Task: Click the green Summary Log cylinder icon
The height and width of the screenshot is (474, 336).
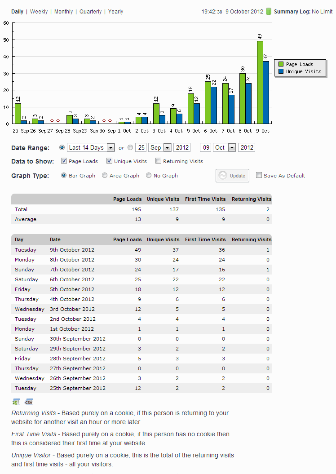Action: 268,12
